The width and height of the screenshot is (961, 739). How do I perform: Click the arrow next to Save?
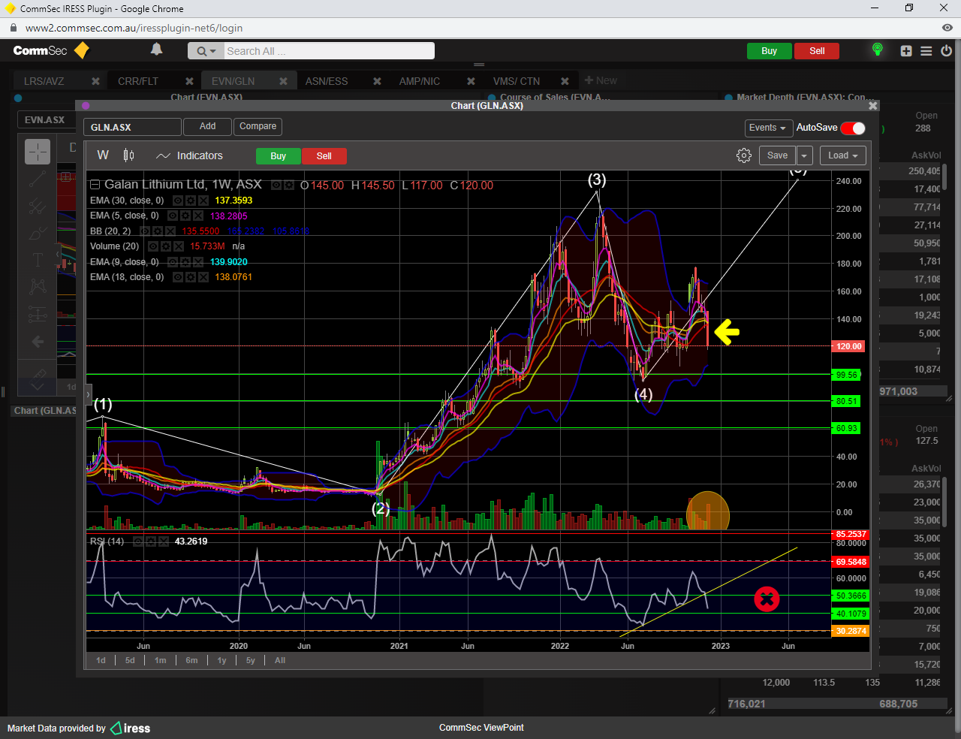(x=804, y=155)
